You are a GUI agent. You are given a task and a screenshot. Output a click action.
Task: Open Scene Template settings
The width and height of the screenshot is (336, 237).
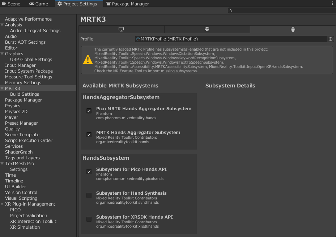22,135
